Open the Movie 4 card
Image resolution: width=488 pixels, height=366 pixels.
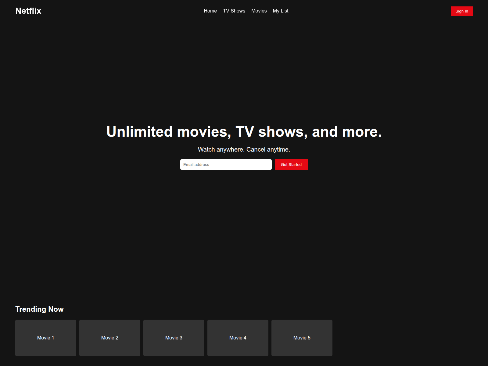tap(238, 338)
